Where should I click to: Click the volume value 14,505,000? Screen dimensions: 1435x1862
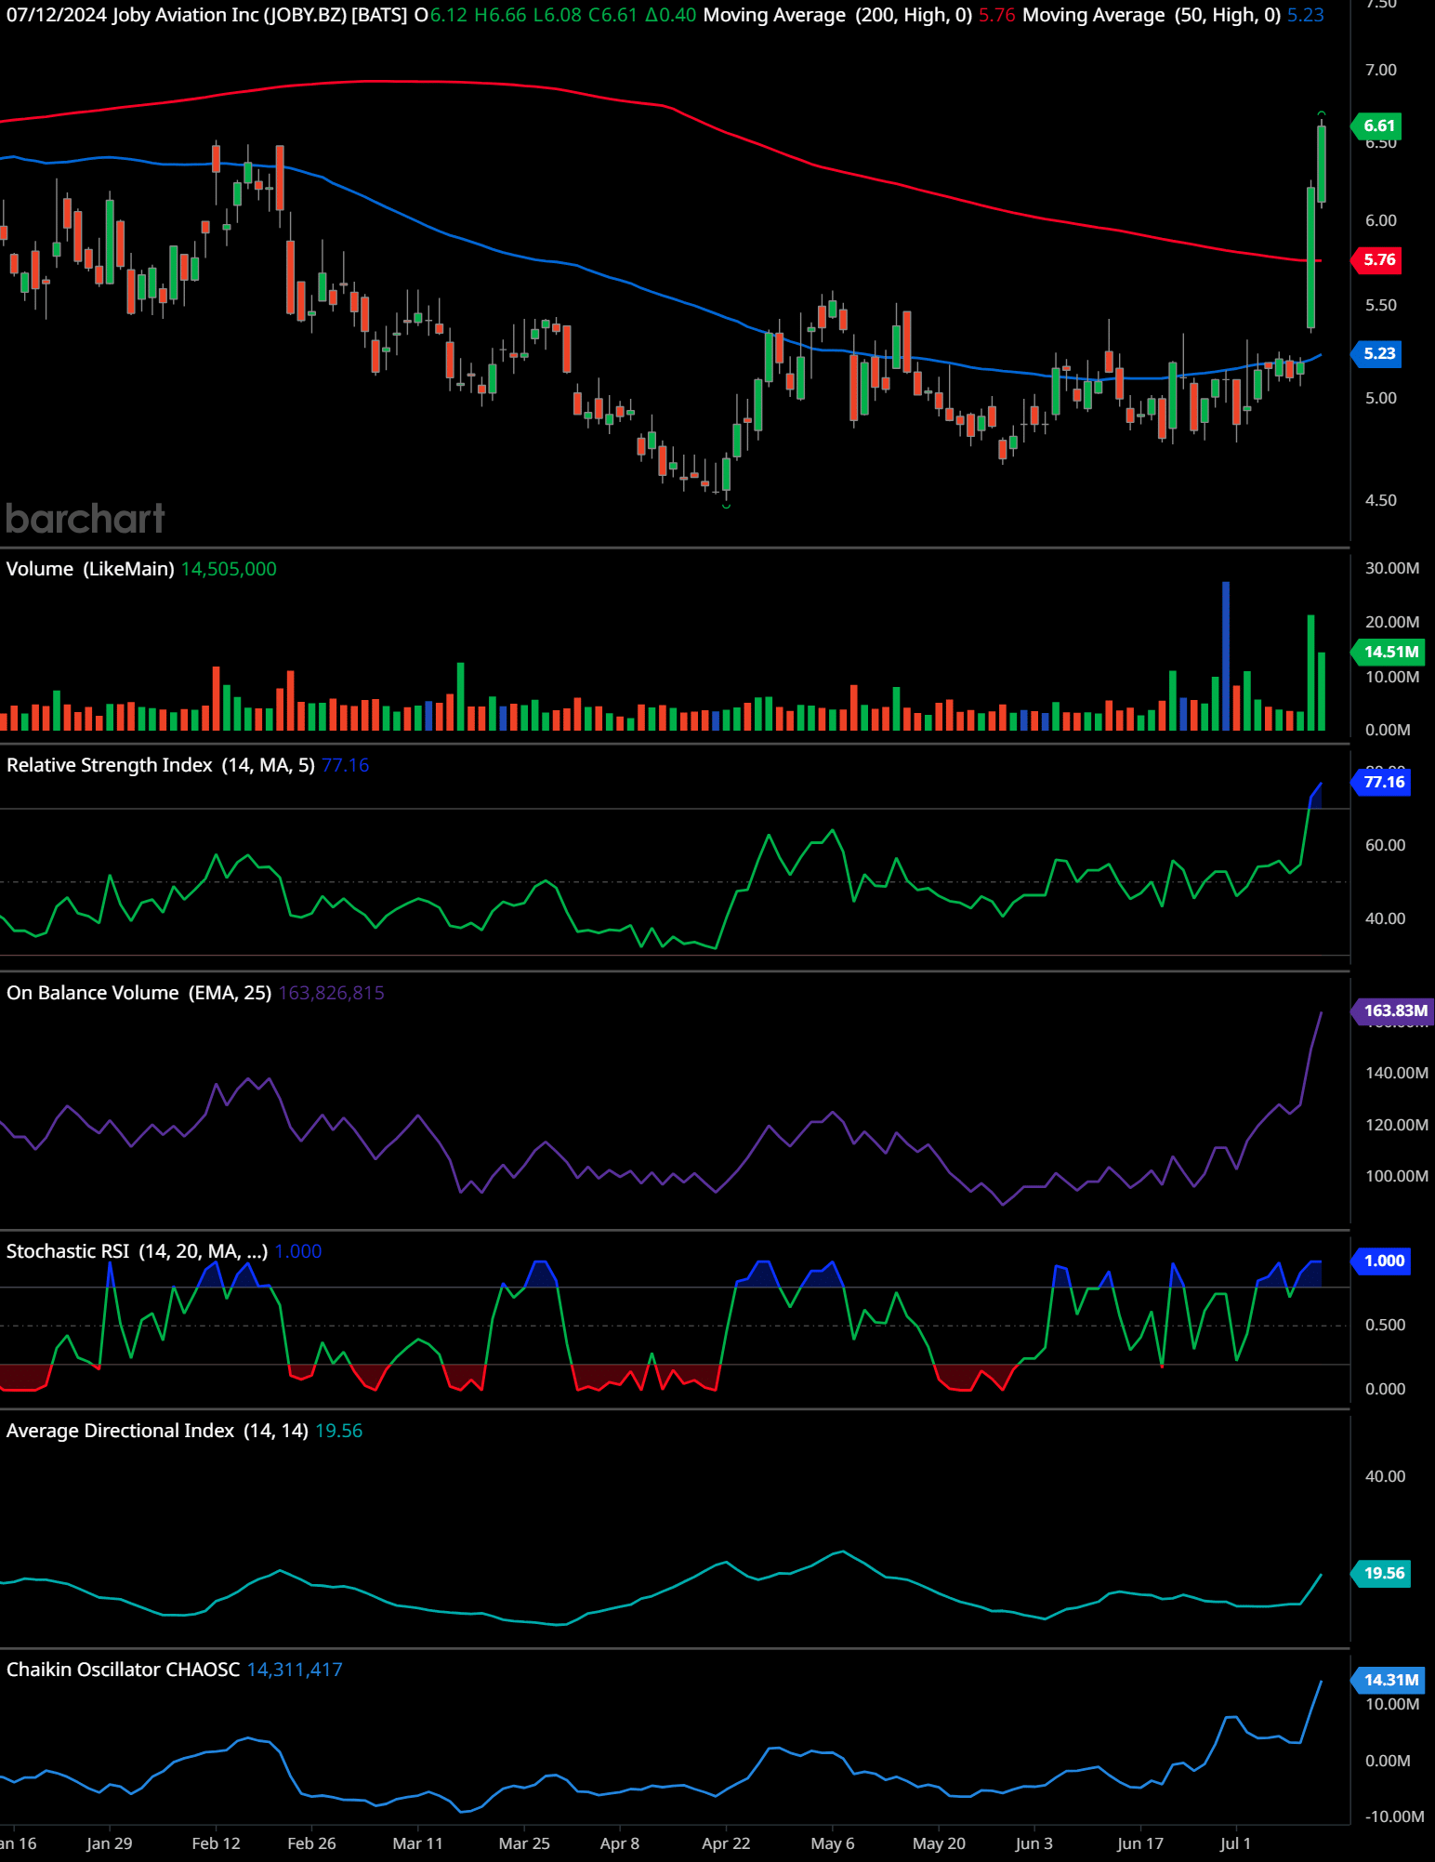[x=229, y=569]
